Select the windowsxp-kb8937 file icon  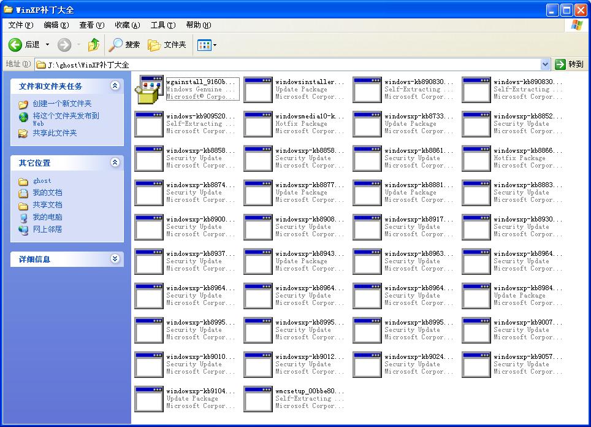(x=149, y=261)
